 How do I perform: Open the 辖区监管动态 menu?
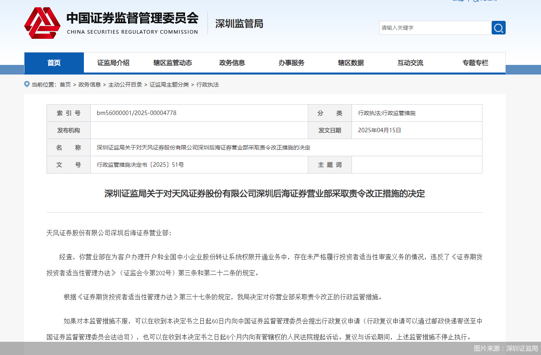pos(173,63)
